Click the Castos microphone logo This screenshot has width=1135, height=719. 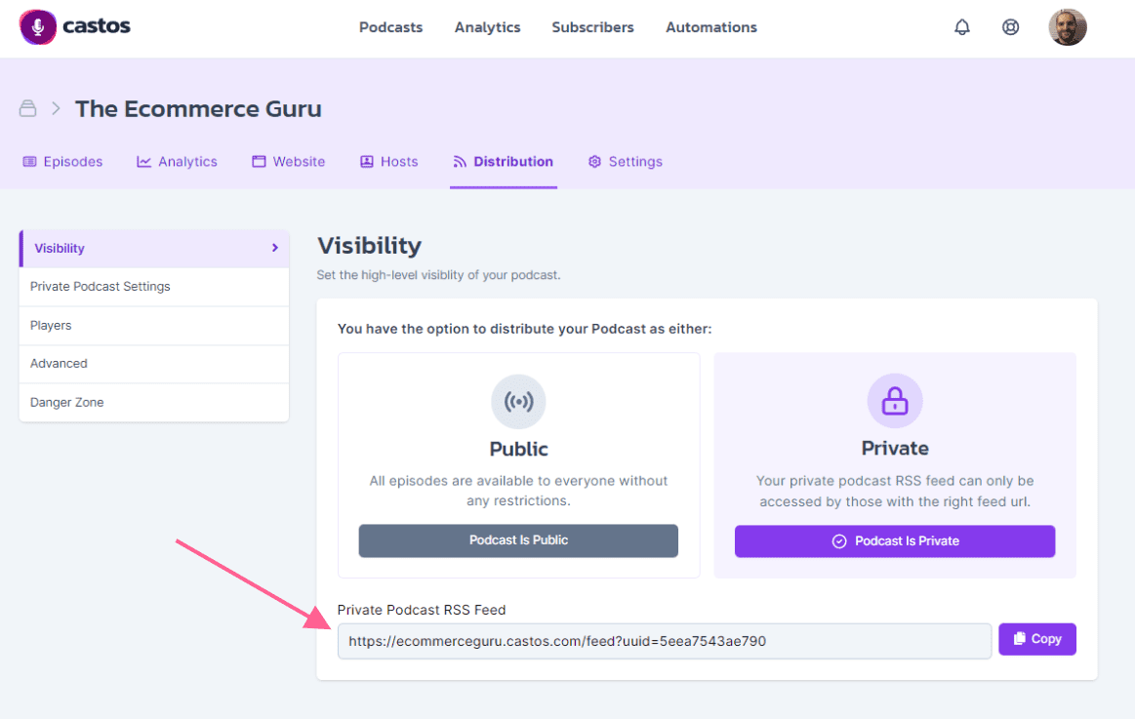[x=38, y=27]
